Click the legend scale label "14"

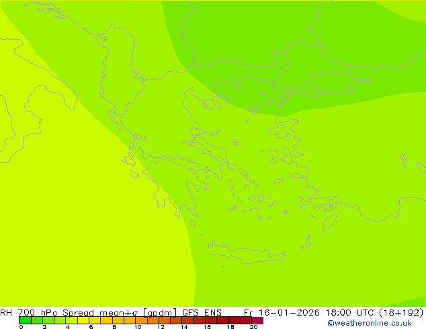(x=184, y=327)
